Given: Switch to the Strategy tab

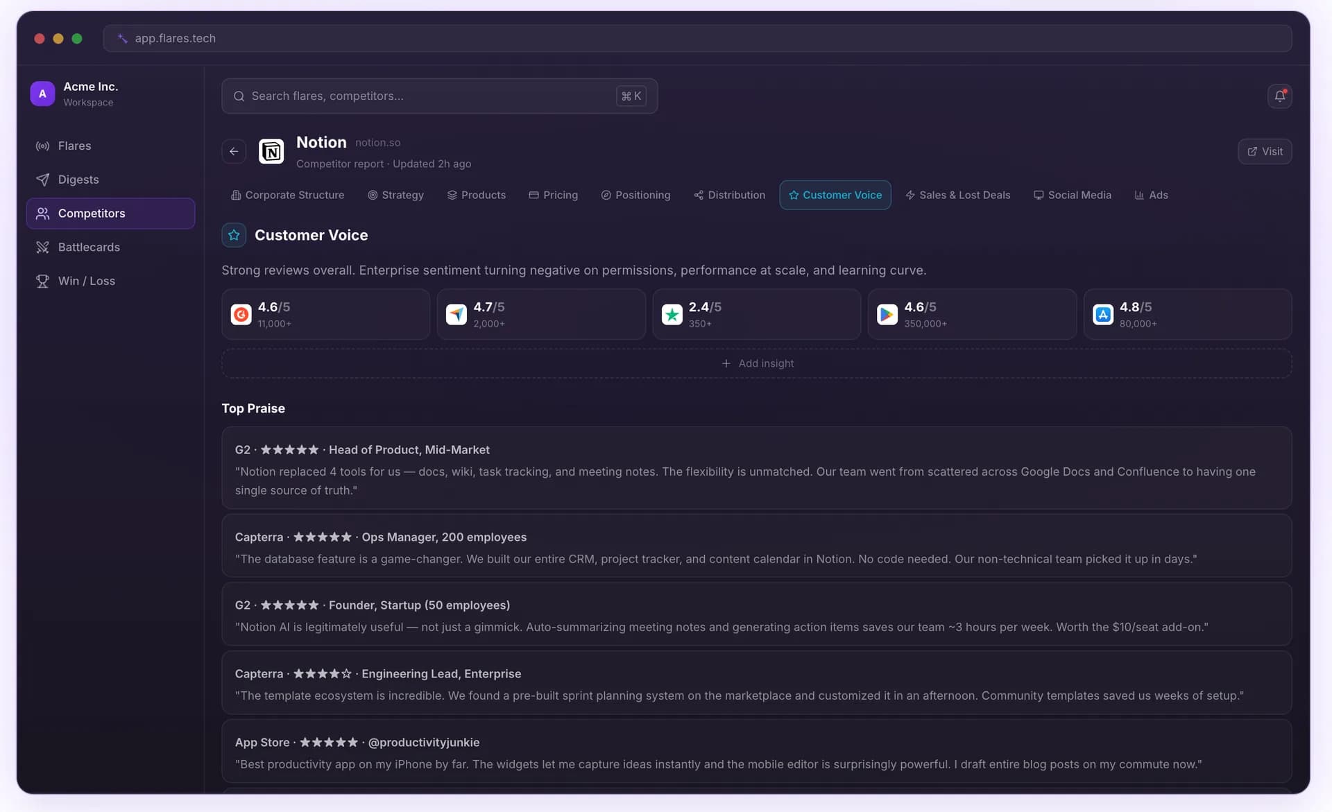Looking at the screenshot, I should [395, 195].
